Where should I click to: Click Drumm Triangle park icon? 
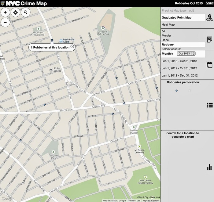point(134,127)
